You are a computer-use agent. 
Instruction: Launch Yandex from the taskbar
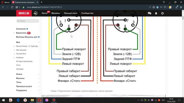(x=11, y=100)
